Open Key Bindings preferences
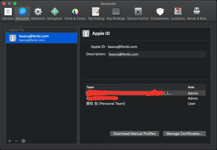 [116, 14]
